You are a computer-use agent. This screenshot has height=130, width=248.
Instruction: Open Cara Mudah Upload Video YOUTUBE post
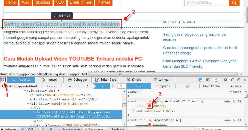pyautogui.click(x=73, y=59)
